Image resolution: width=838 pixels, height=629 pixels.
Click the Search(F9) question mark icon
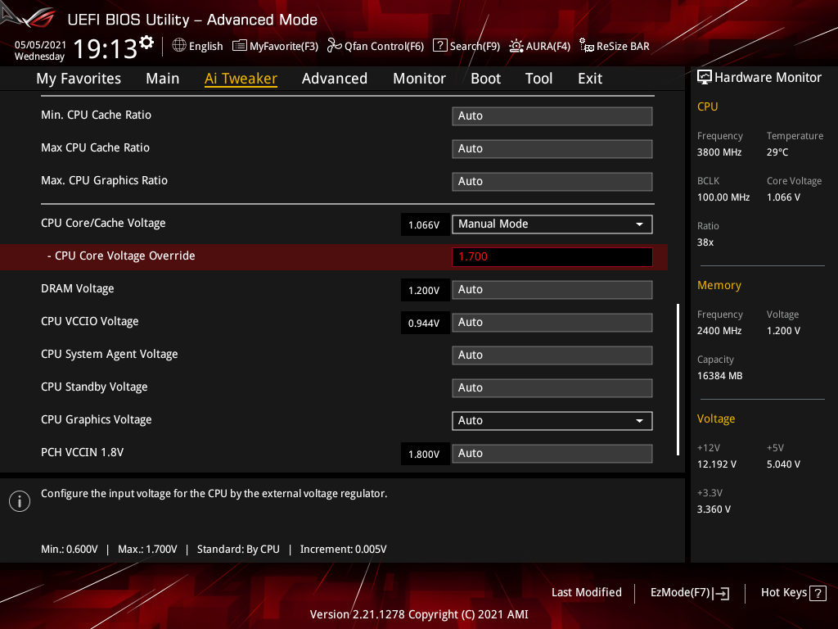[x=439, y=46]
